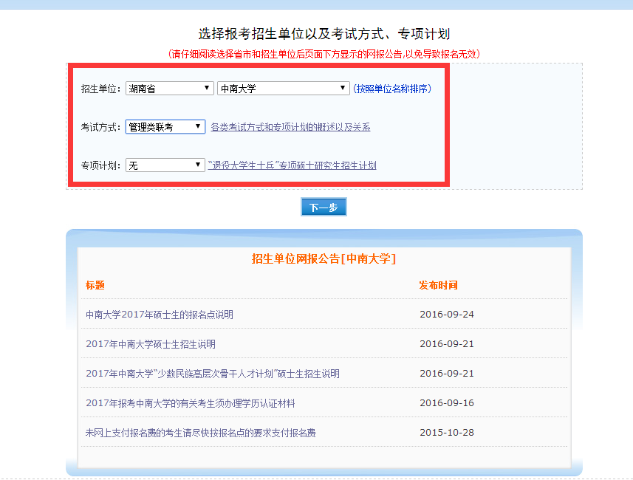Click the 招生单位 field label
The width and height of the screenshot is (633, 480).
(x=100, y=89)
